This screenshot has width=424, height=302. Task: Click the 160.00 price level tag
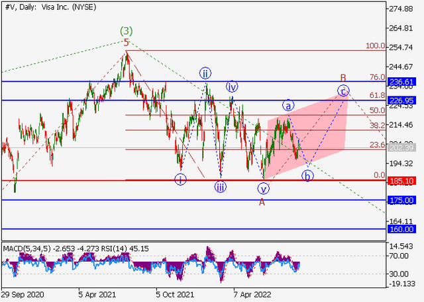401,229
